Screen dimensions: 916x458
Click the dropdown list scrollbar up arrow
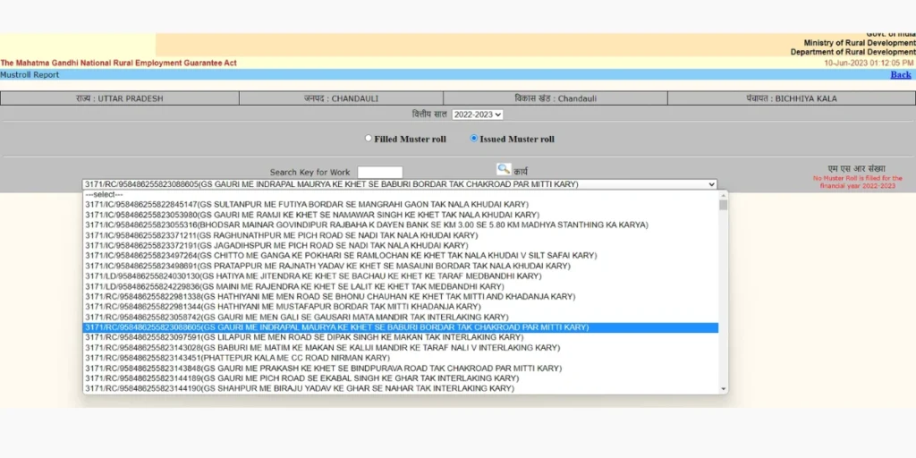pos(723,194)
